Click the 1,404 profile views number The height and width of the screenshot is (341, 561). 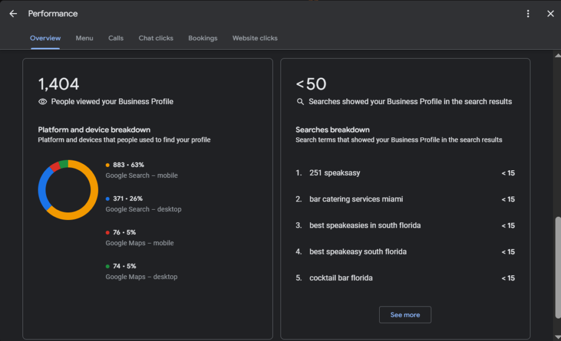pos(59,84)
